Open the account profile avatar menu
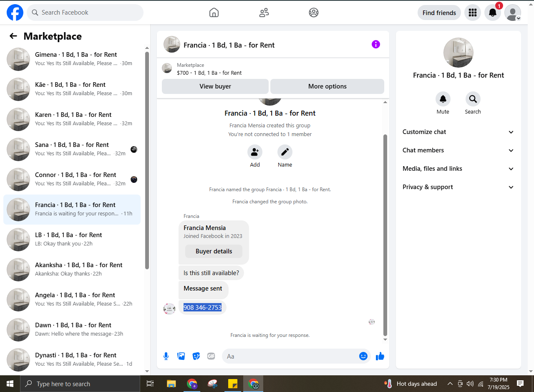Viewport: 534px width, 392px height. click(513, 13)
